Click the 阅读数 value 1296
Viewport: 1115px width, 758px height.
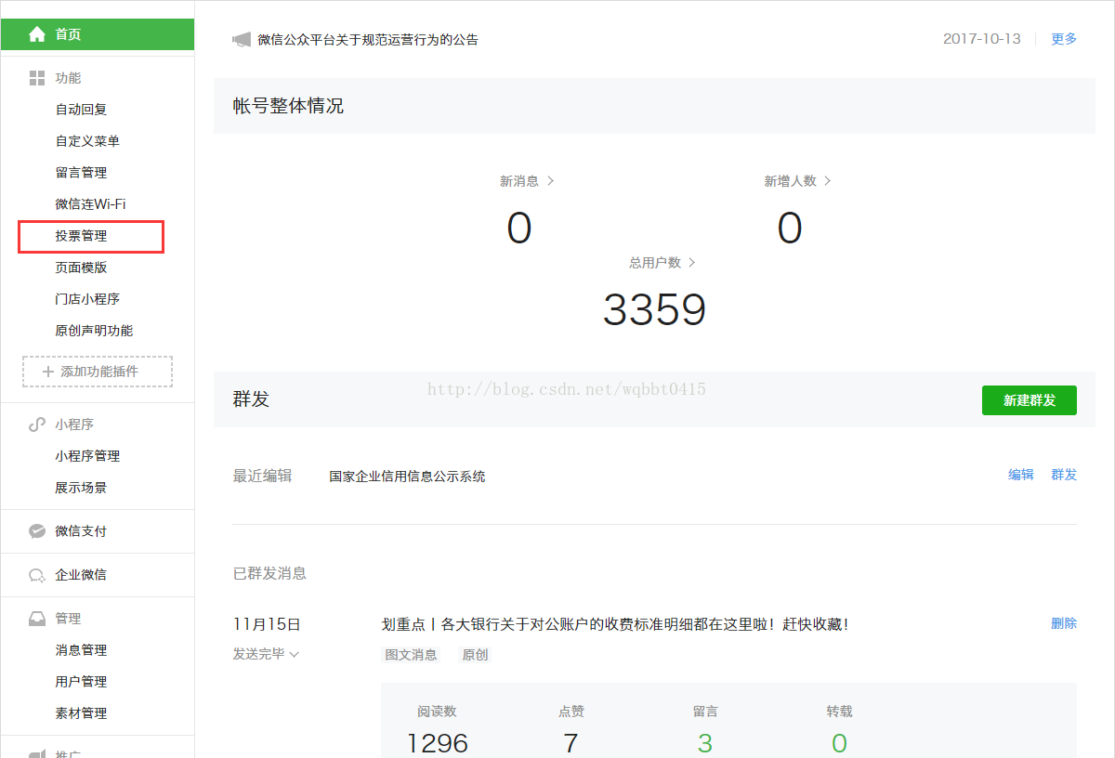pos(438,743)
